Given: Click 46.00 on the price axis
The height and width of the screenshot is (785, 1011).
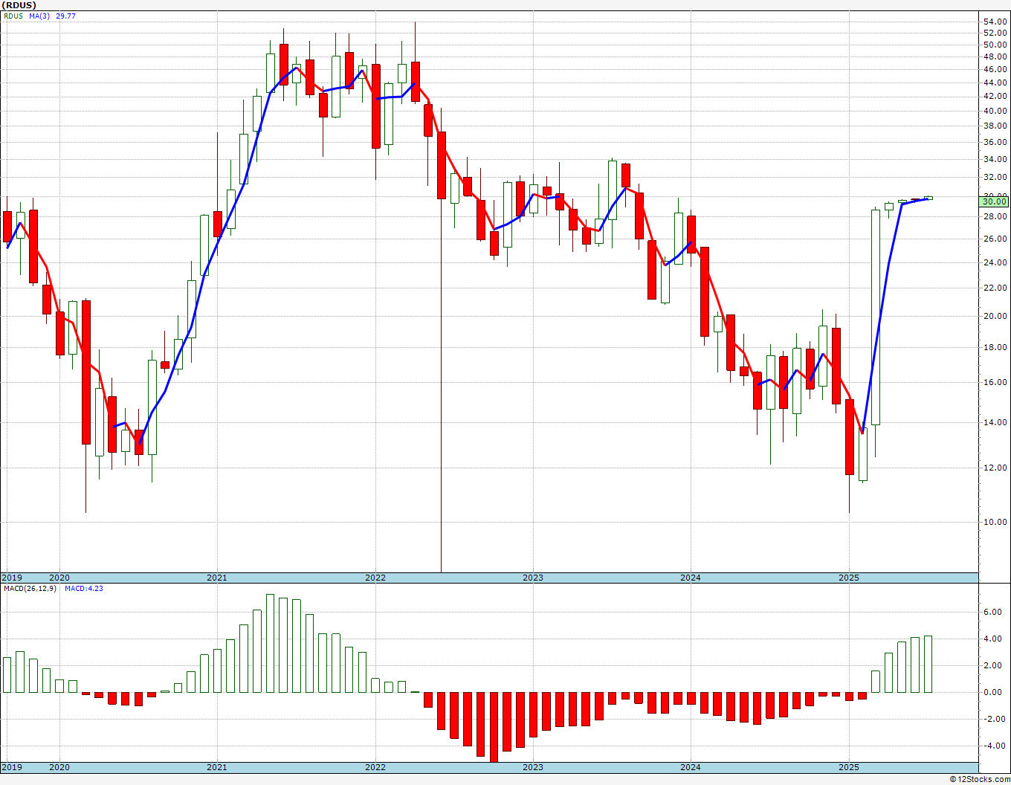Looking at the screenshot, I should (x=995, y=69).
